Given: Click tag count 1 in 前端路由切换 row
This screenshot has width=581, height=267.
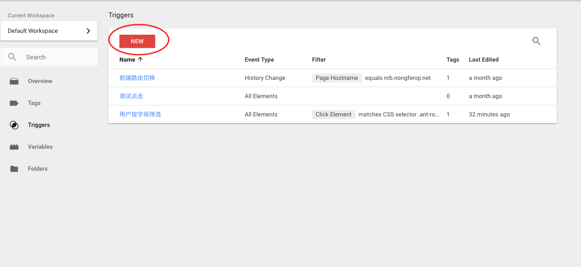Looking at the screenshot, I should tap(448, 78).
